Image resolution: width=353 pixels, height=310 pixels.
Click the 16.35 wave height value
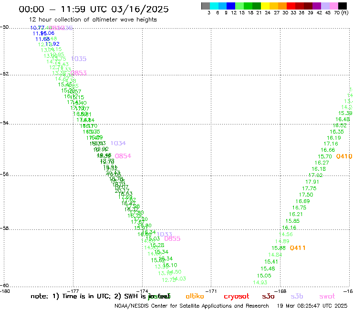337,132
